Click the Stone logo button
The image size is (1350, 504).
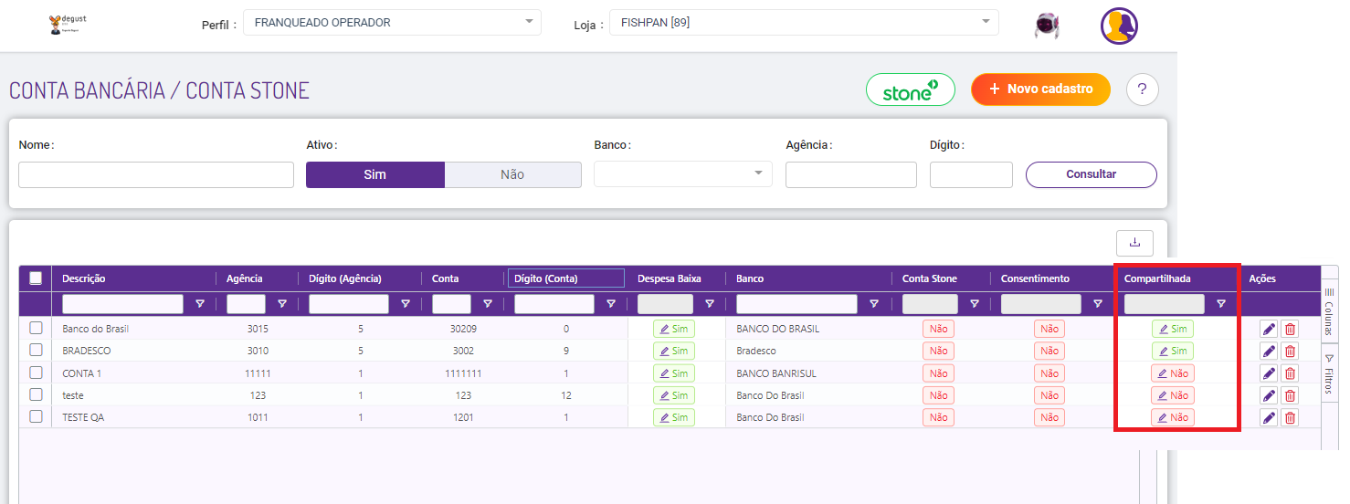coord(910,89)
